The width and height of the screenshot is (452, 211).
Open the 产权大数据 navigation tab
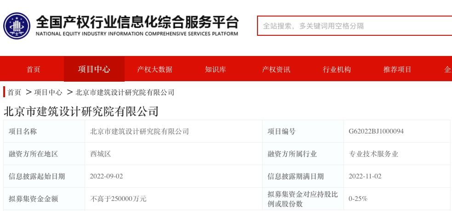tap(155, 69)
